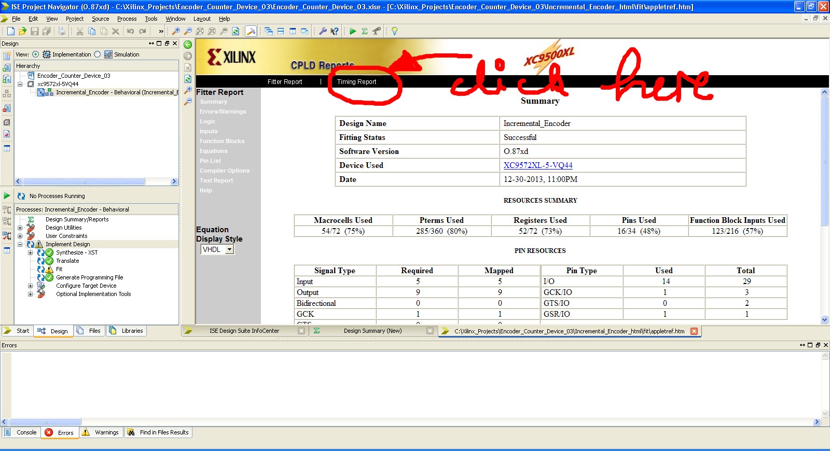Image resolution: width=830 pixels, height=451 pixels.
Task: Expand the Configure Target Device node
Action: point(31,286)
